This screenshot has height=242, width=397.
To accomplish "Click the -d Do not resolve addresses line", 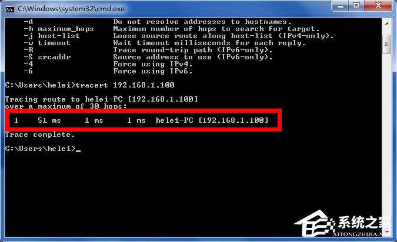I will [158, 22].
